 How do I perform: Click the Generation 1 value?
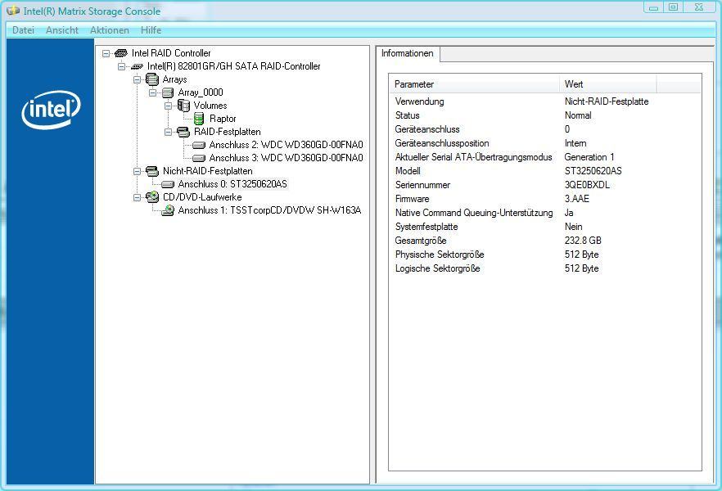click(x=589, y=157)
